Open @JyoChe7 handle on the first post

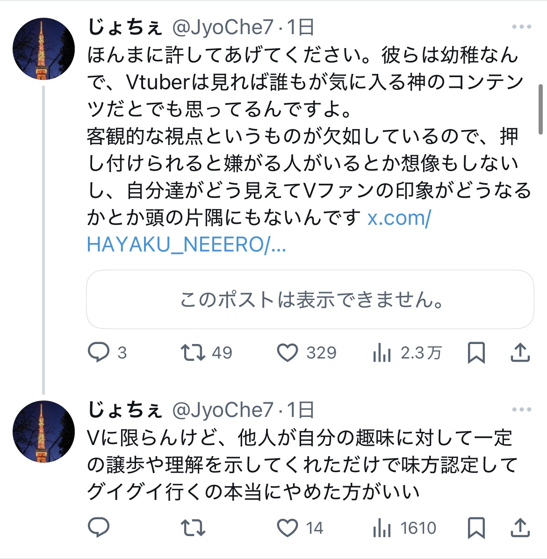click(x=223, y=28)
